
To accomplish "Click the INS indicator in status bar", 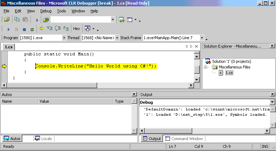I will (x=265, y=146).
